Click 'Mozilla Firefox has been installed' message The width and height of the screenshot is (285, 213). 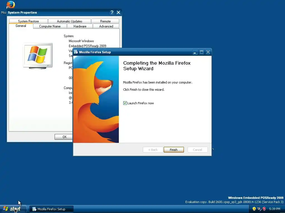[158, 82]
